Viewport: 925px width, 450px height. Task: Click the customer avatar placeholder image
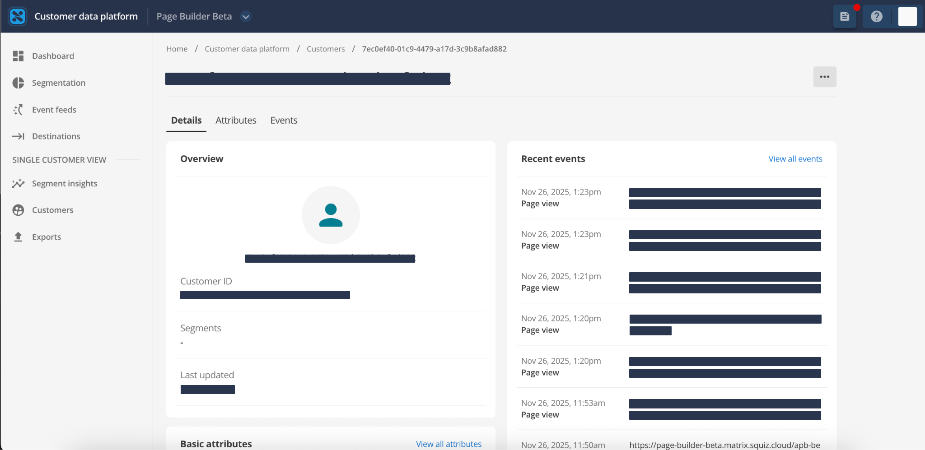pos(331,215)
